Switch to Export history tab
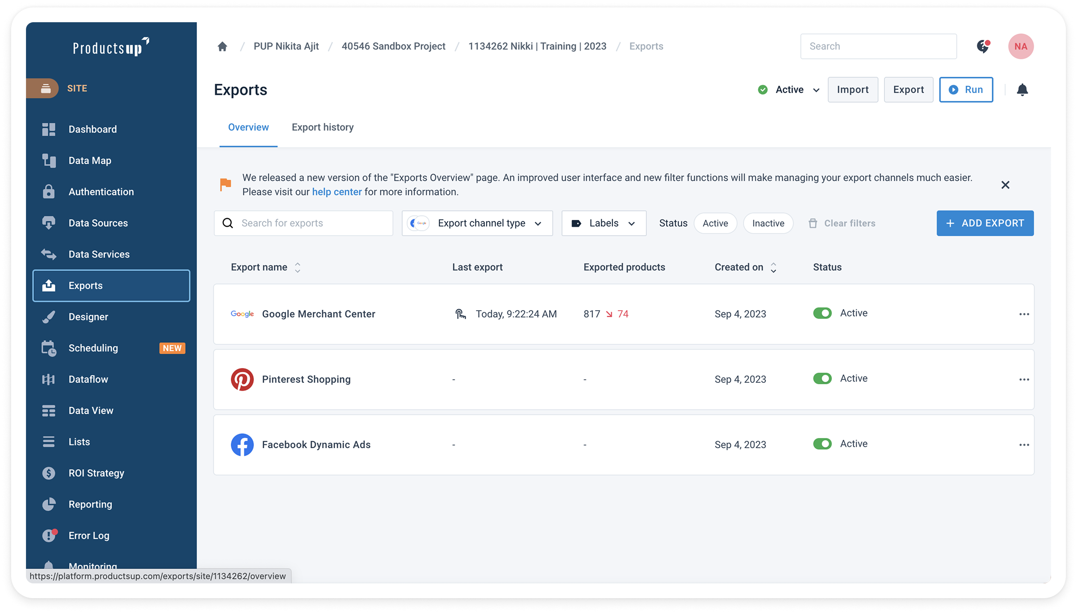This screenshot has height=613, width=1077. tap(323, 127)
